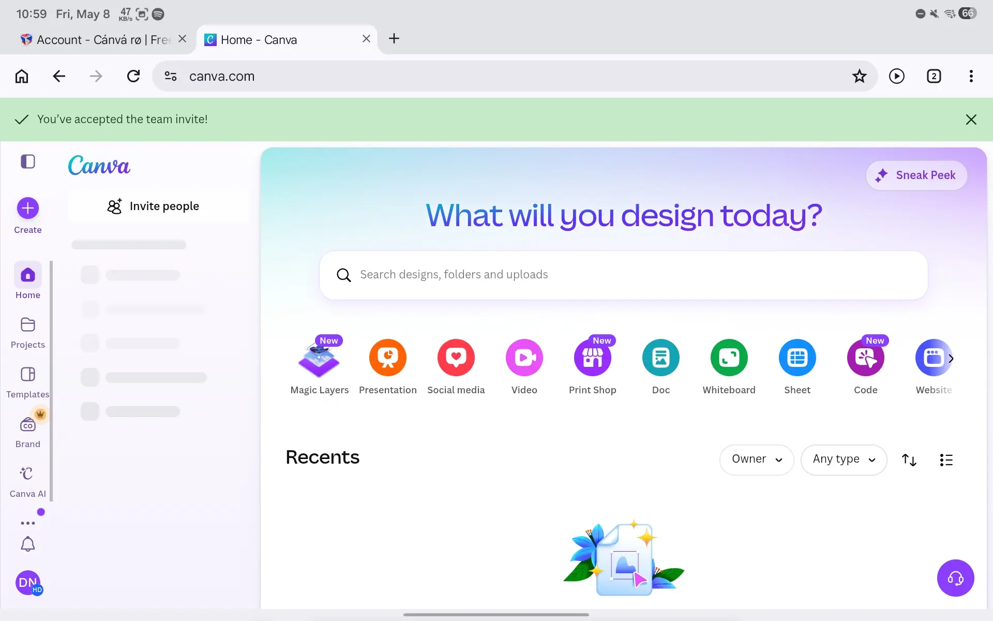Click the recents empty-state illustration

point(623,559)
